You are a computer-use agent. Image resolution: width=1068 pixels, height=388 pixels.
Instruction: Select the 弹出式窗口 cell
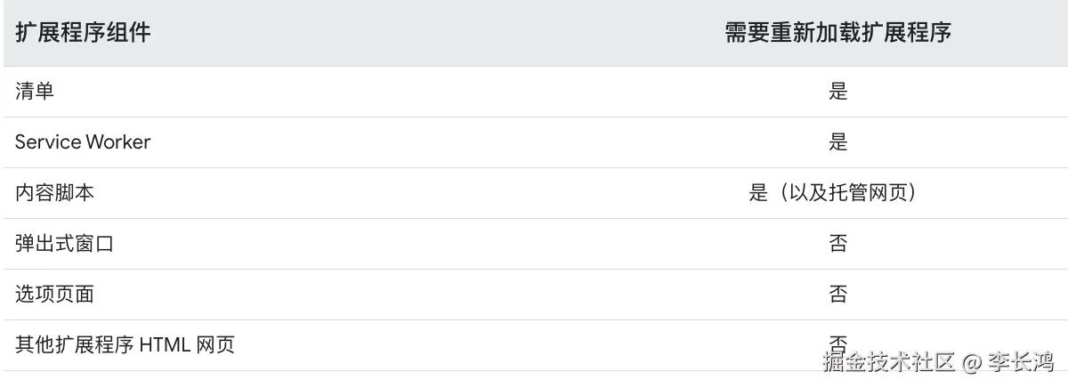tap(64, 243)
